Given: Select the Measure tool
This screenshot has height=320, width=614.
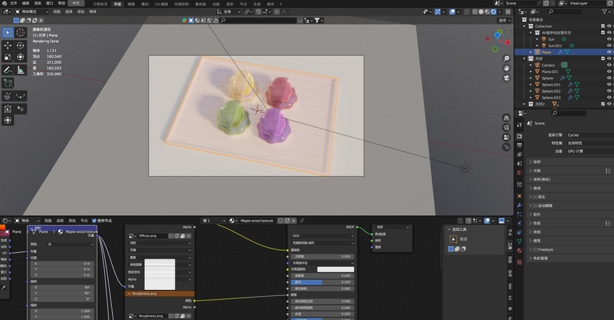Looking at the screenshot, I should (x=20, y=70).
